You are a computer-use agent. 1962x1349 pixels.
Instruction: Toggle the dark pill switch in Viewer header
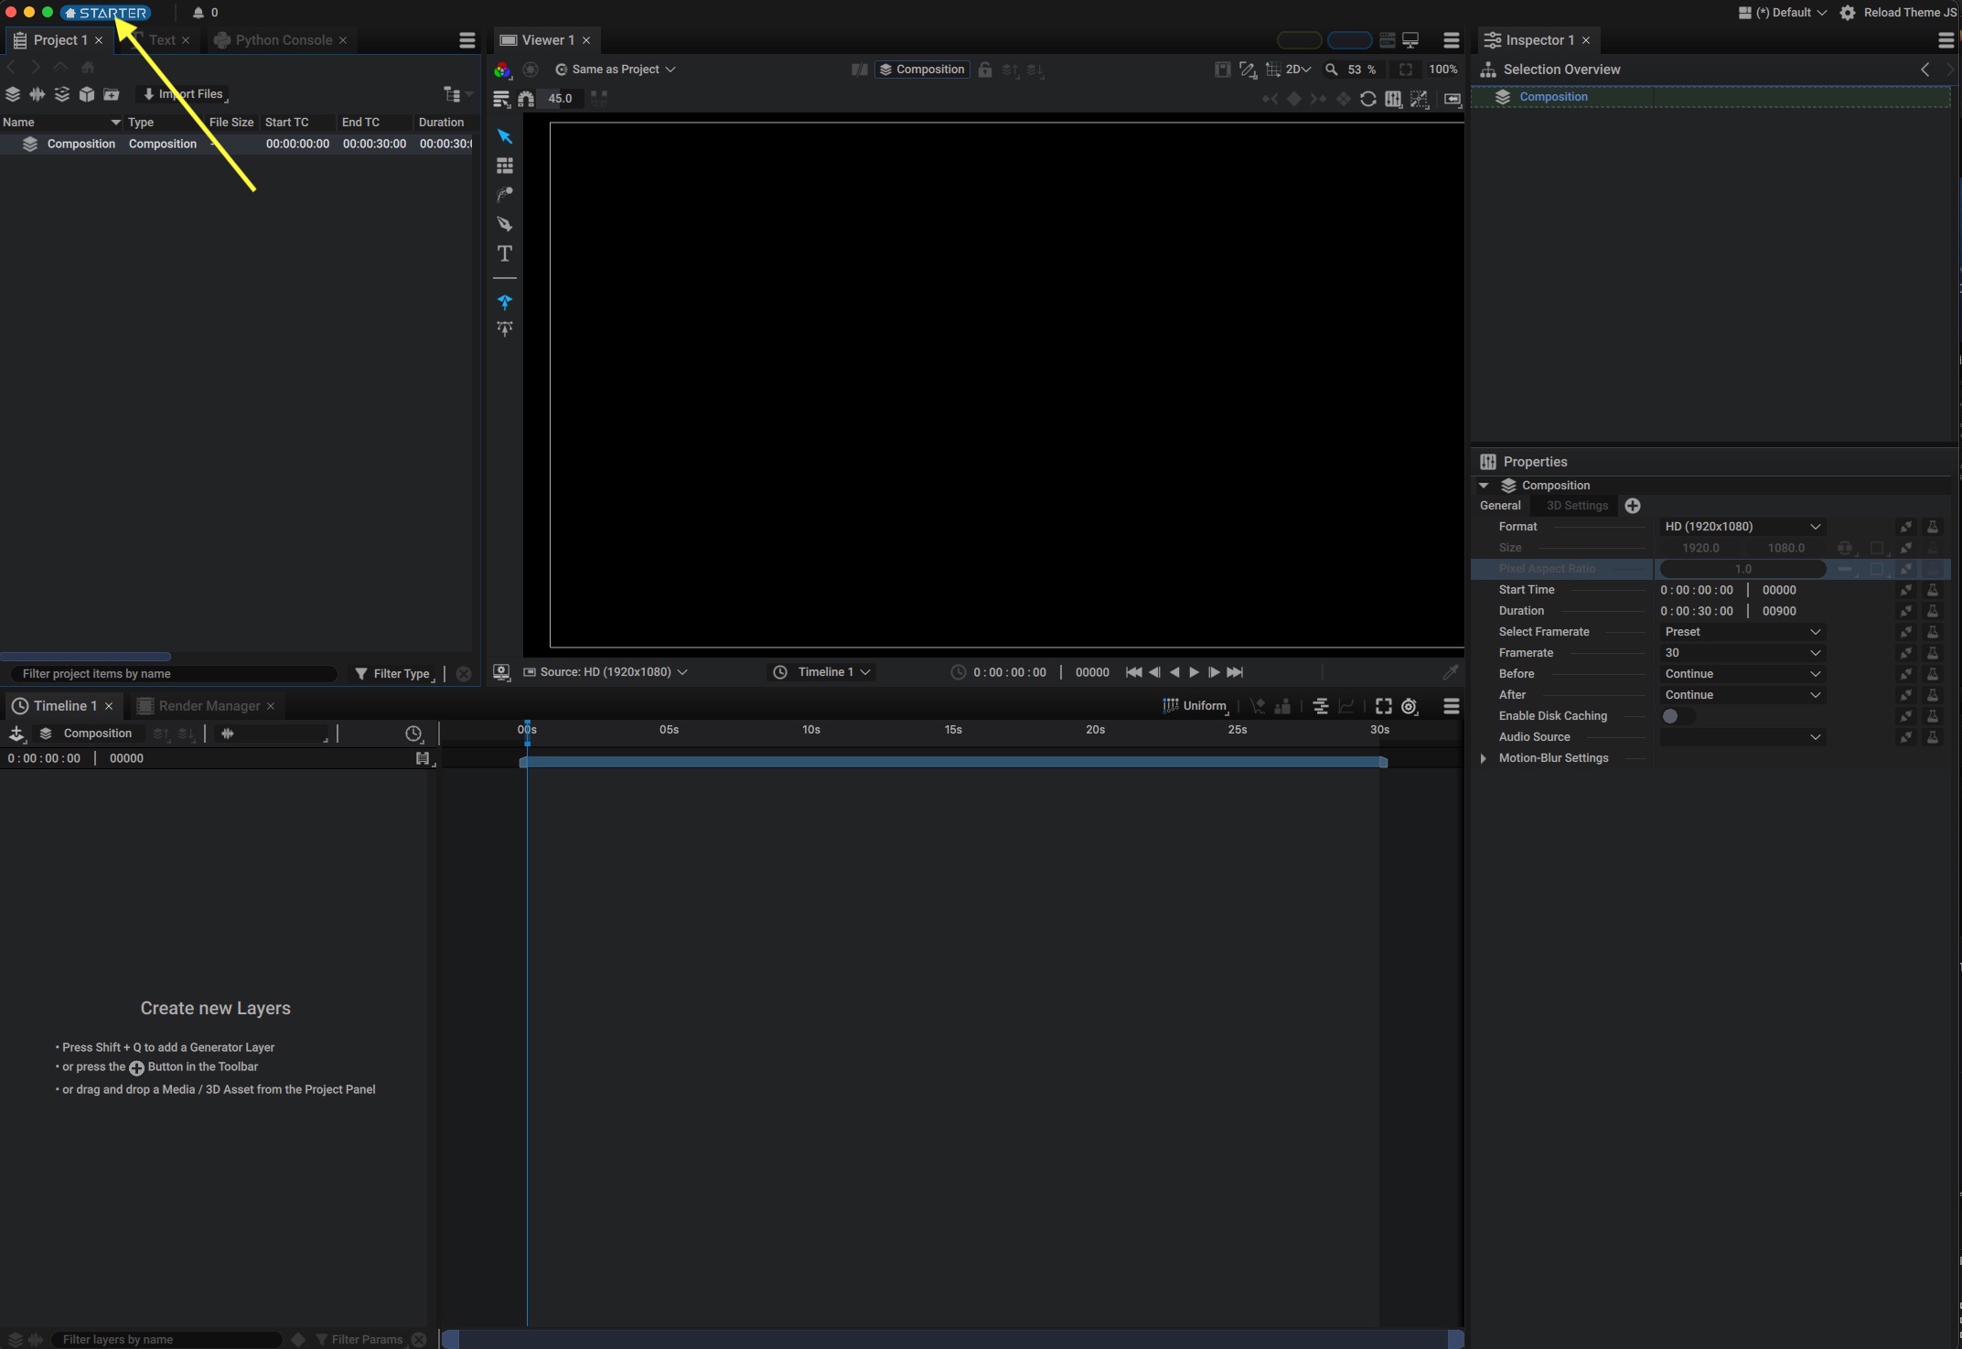point(1299,40)
